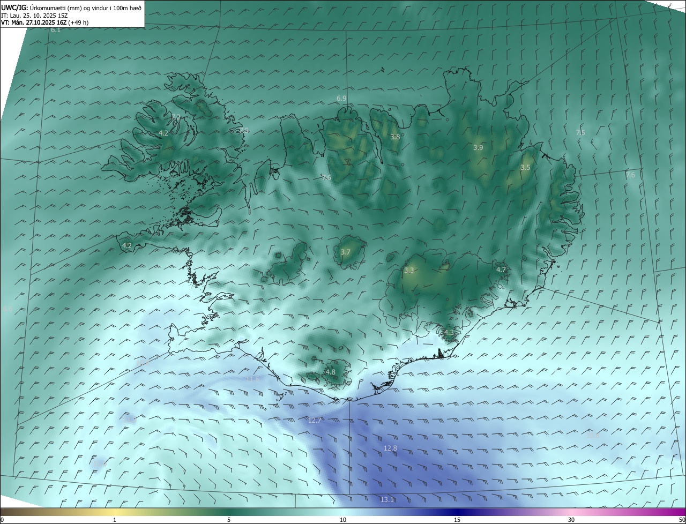Click the 4.7 value label on the map
The image size is (686, 524).
501,270
